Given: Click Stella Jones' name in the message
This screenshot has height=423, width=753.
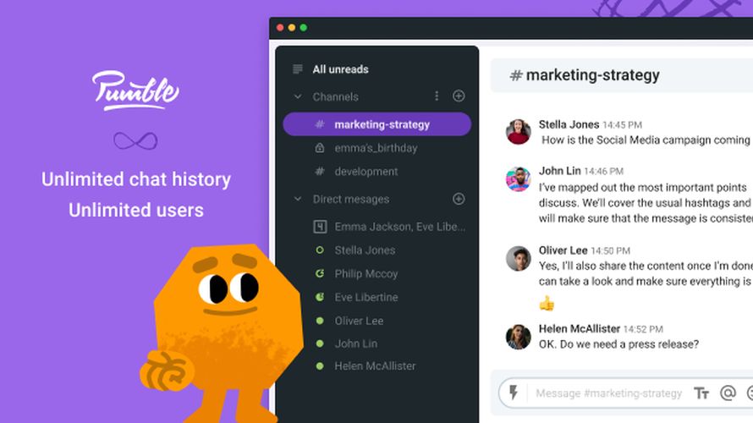Looking at the screenshot, I should 569,124.
